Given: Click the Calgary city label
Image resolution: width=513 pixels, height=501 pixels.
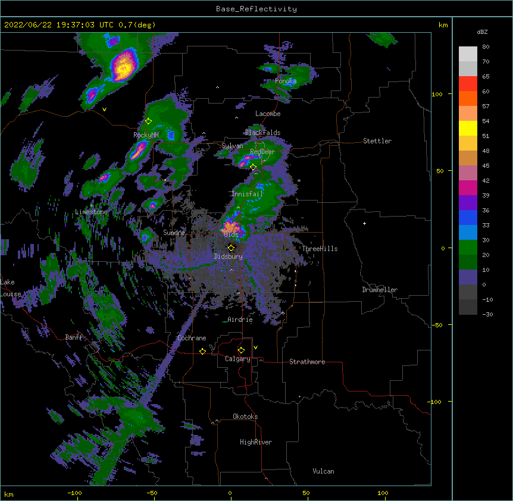Looking at the screenshot, I should click(x=237, y=359).
